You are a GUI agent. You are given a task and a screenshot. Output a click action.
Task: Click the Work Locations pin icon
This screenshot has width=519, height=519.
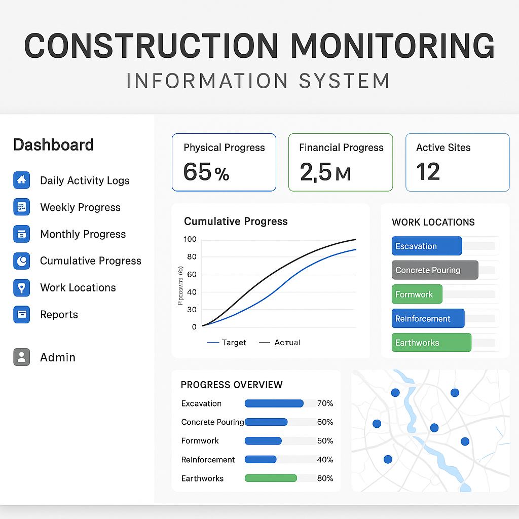pyautogui.click(x=21, y=287)
